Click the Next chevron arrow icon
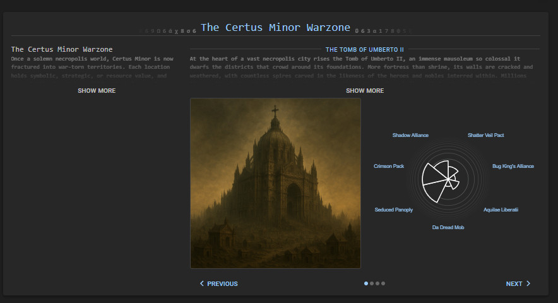This screenshot has width=558, height=303. pyautogui.click(x=528, y=284)
